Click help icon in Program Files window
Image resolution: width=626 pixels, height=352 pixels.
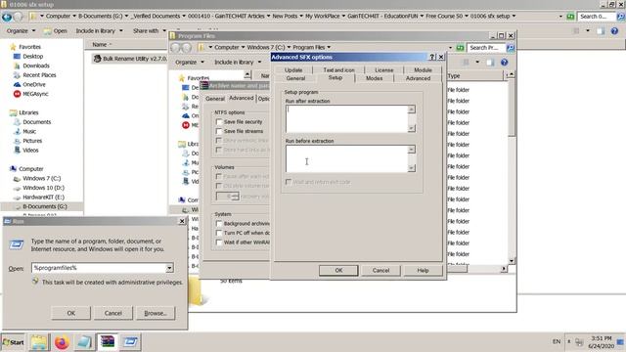pos(505,63)
